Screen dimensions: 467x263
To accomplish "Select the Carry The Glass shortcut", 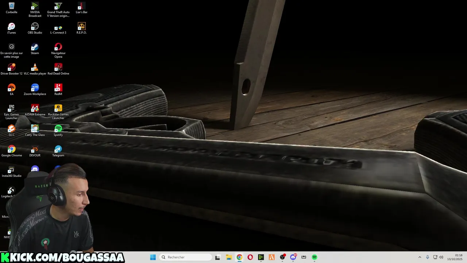I will (35, 130).
